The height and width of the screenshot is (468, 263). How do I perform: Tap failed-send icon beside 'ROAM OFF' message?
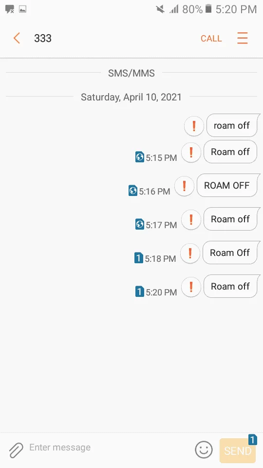184,186
